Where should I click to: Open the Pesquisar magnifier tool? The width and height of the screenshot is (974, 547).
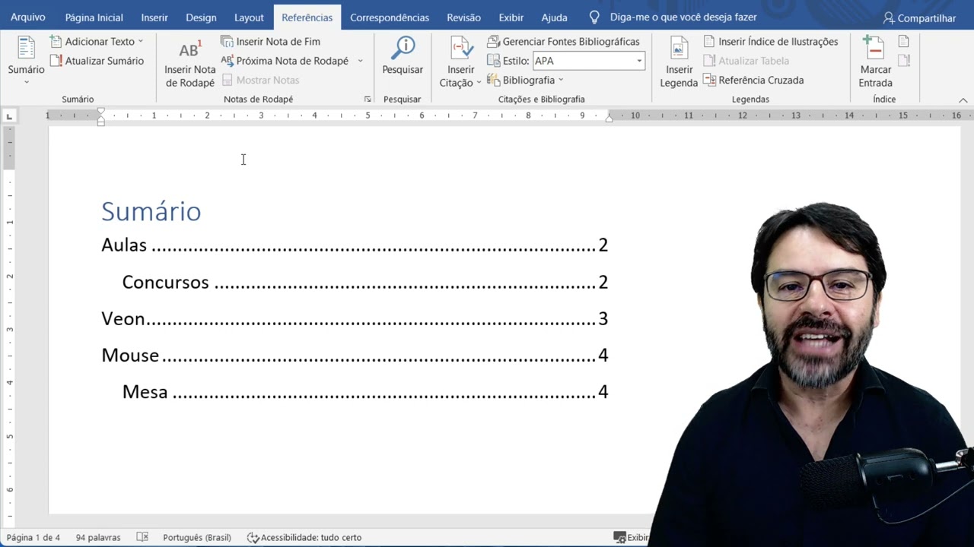point(403,56)
